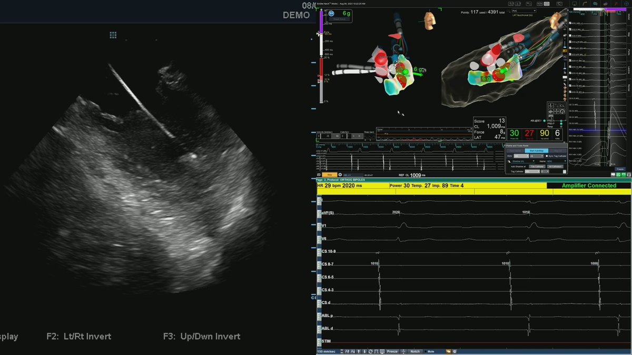Switch to the Lesions side tab
This screenshot has width=632, height=355.
click(629, 69)
